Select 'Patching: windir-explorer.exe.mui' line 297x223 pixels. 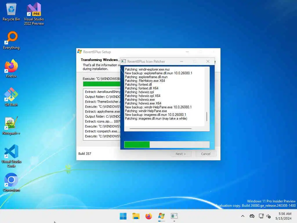pyautogui.click(x=147, y=69)
